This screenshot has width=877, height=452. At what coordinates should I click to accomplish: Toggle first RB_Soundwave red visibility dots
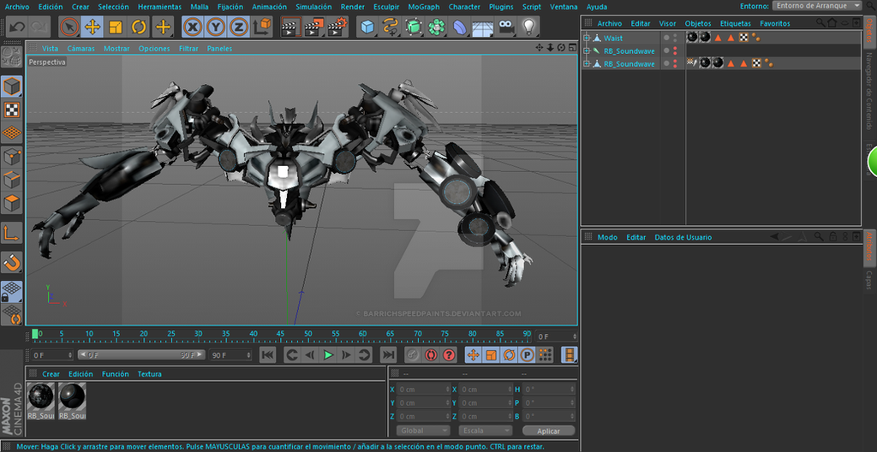coord(675,51)
